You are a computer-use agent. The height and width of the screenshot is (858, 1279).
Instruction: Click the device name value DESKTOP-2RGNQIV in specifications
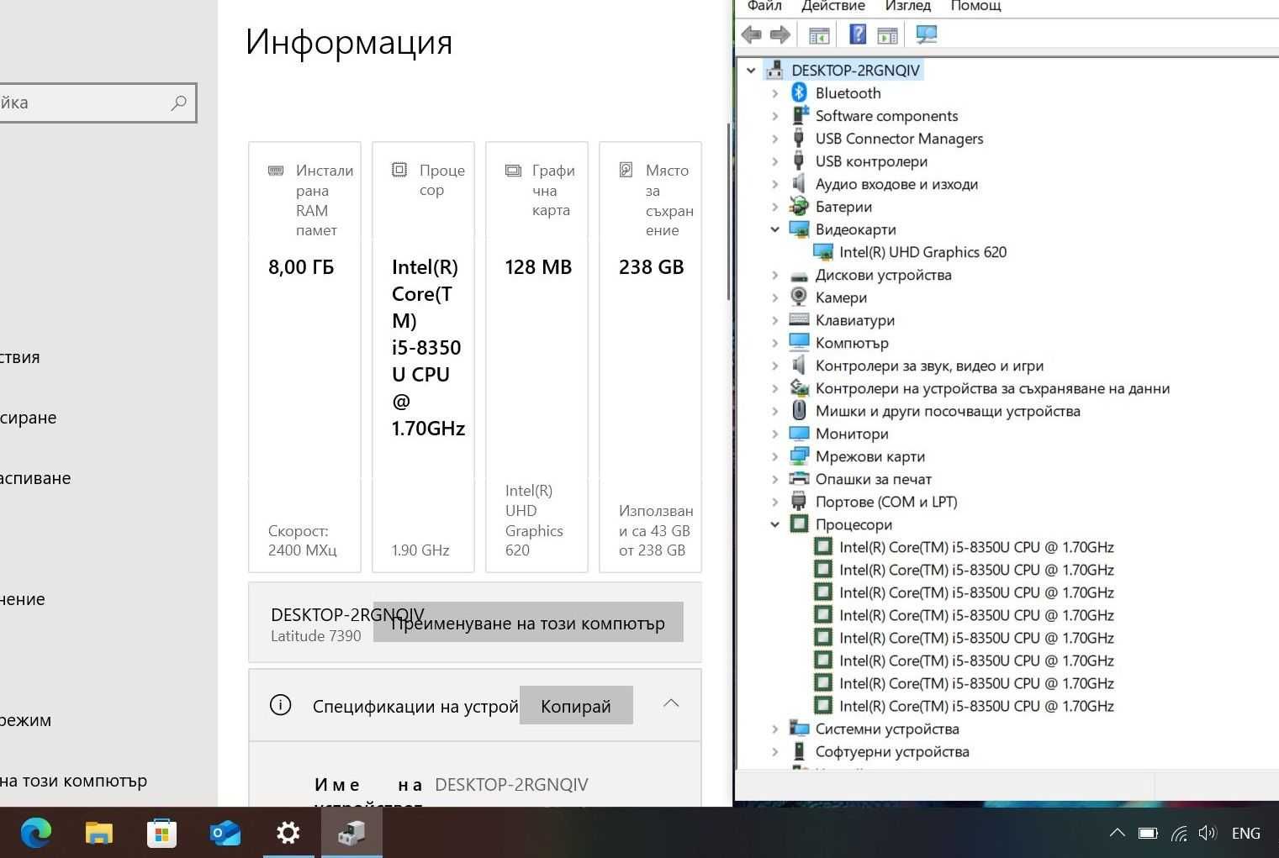(511, 785)
